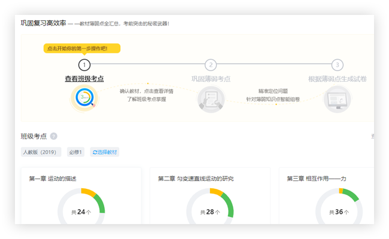The height and width of the screenshot is (239, 389).
Task: Click the 人教版 (2019) tag
Action: pos(41,152)
